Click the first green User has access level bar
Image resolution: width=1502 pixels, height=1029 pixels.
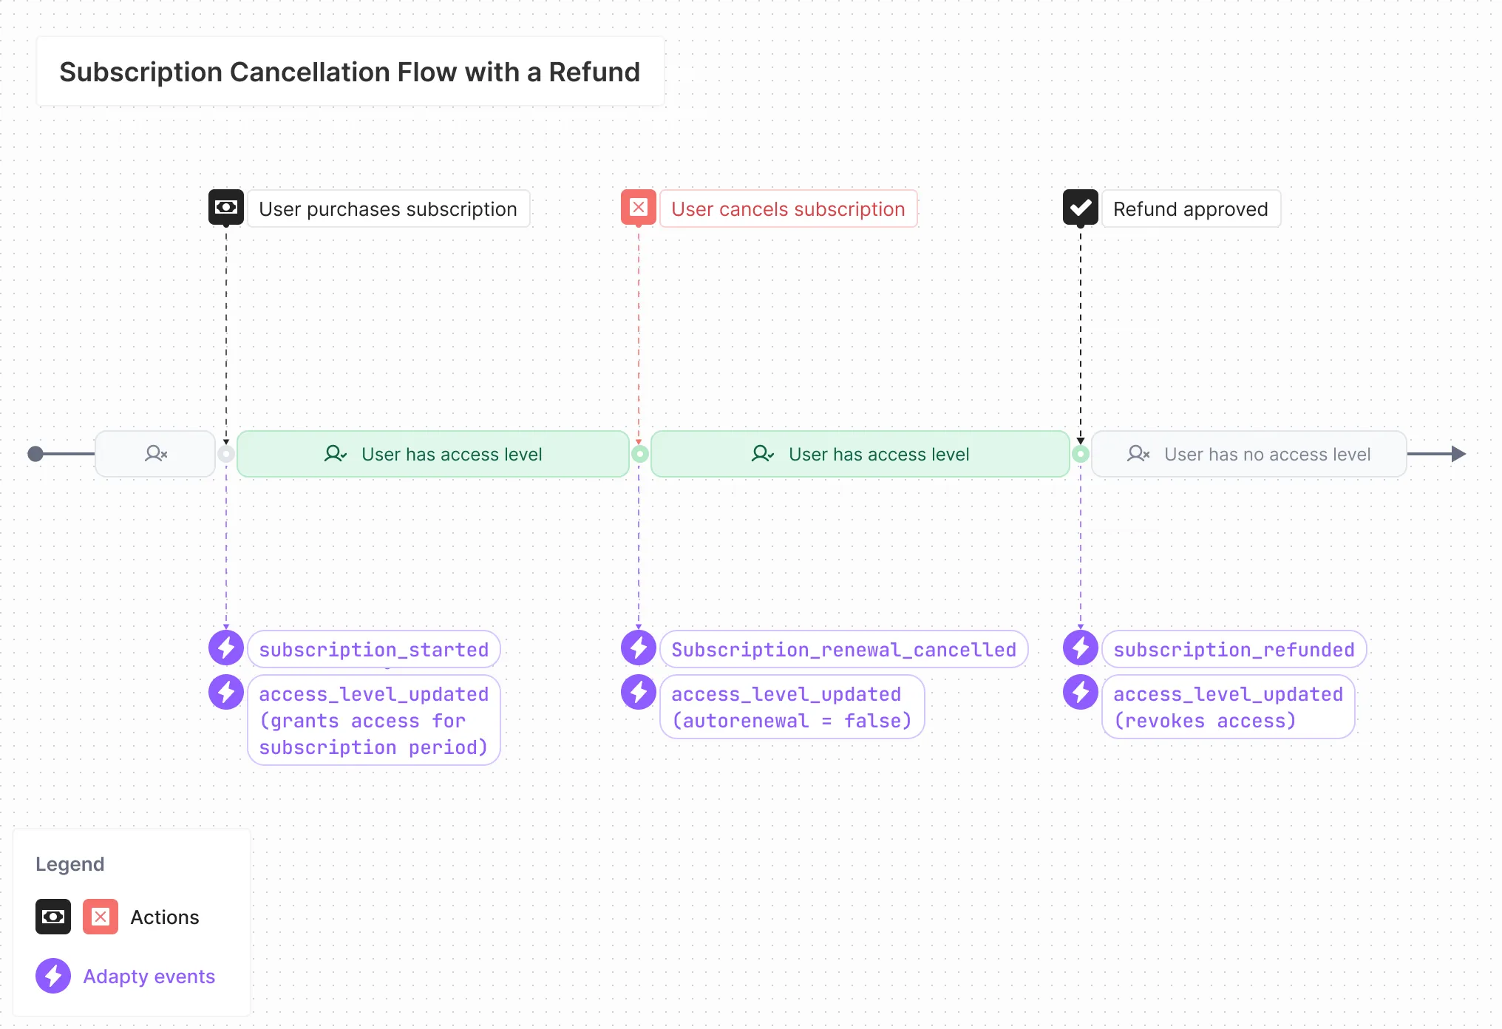point(433,454)
